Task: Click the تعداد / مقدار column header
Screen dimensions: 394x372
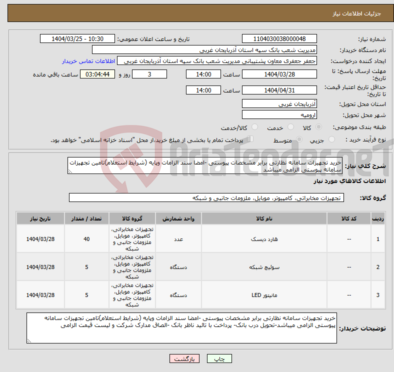Action: click(86, 218)
